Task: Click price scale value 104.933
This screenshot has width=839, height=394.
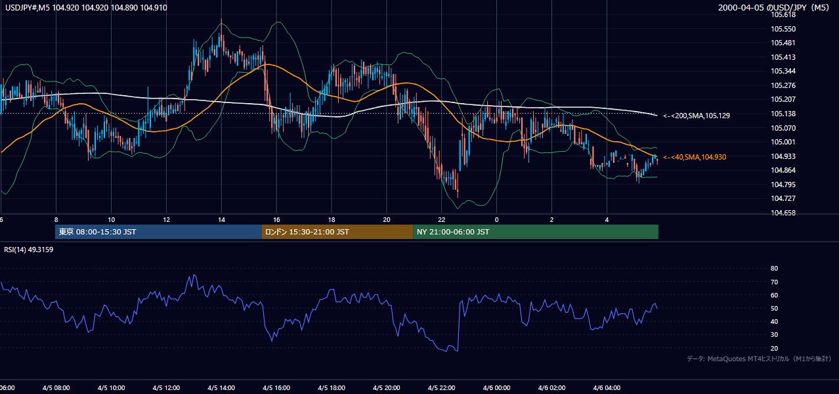Action: (783, 156)
